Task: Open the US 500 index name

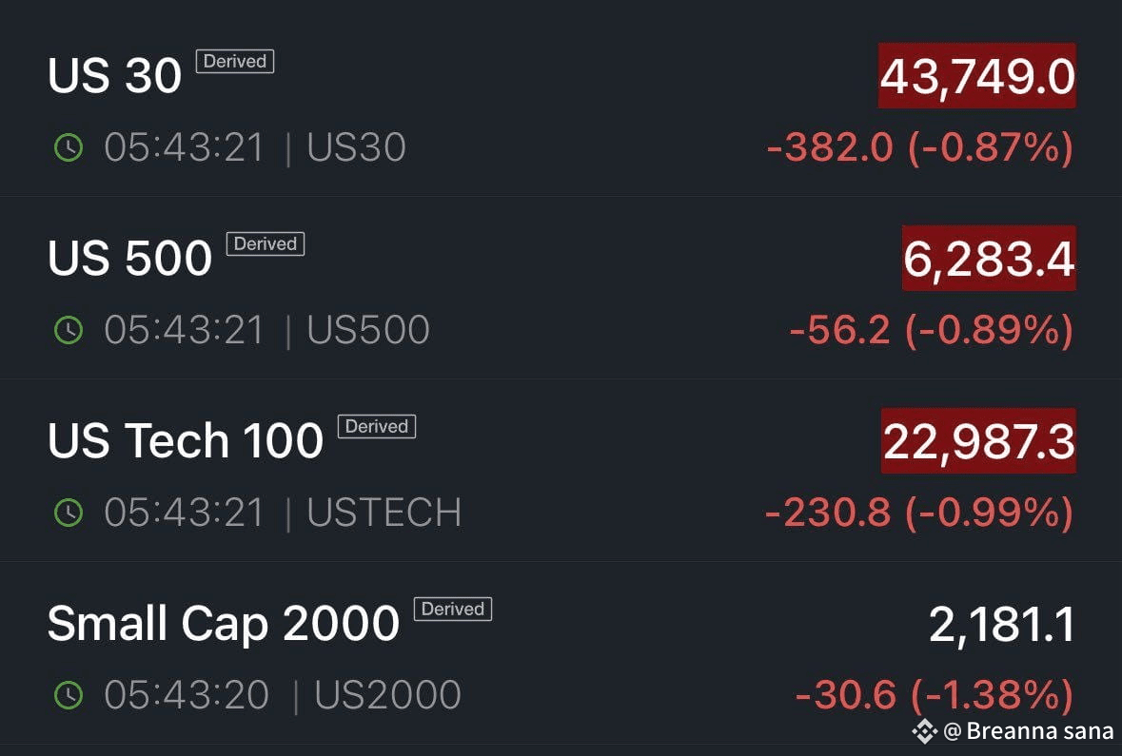Action: click(x=129, y=259)
